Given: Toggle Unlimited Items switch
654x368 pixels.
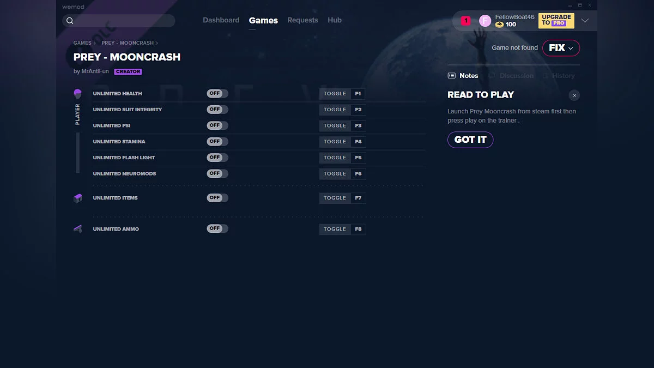Looking at the screenshot, I should [217, 198].
